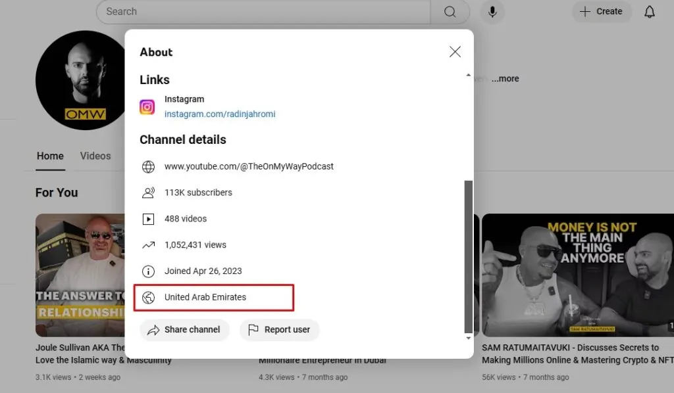Switch to the Videos tab

(x=95, y=156)
